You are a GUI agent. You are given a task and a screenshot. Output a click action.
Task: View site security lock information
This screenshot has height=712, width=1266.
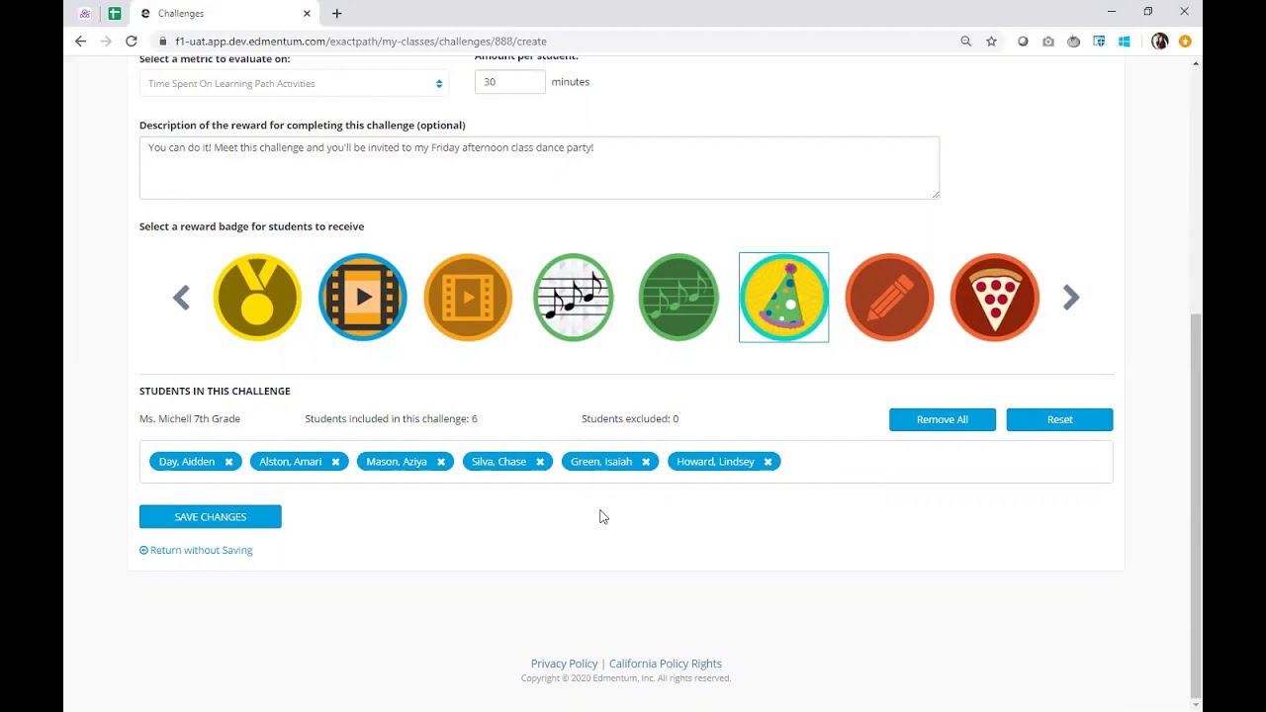(162, 42)
